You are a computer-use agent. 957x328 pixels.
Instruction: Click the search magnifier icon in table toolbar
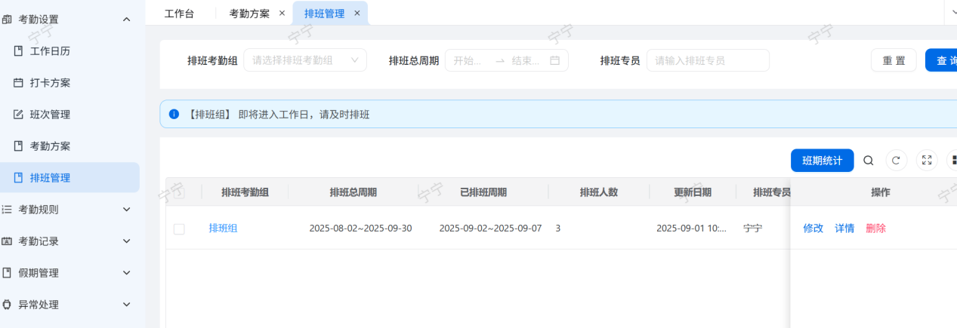coord(869,161)
